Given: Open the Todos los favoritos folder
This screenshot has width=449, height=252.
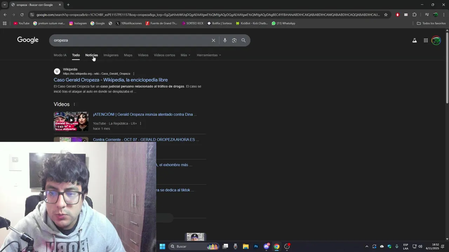Looking at the screenshot, I should click(x=431, y=23).
